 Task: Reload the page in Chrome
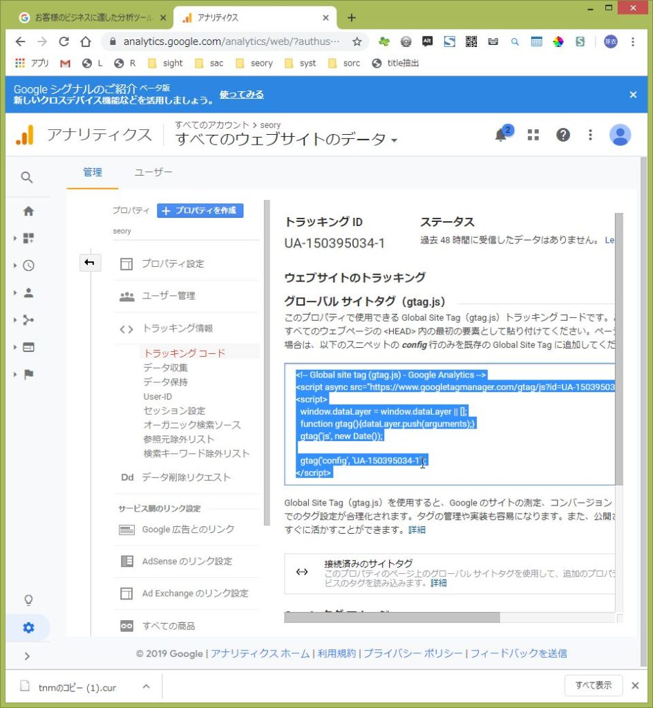tap(64, 41)
